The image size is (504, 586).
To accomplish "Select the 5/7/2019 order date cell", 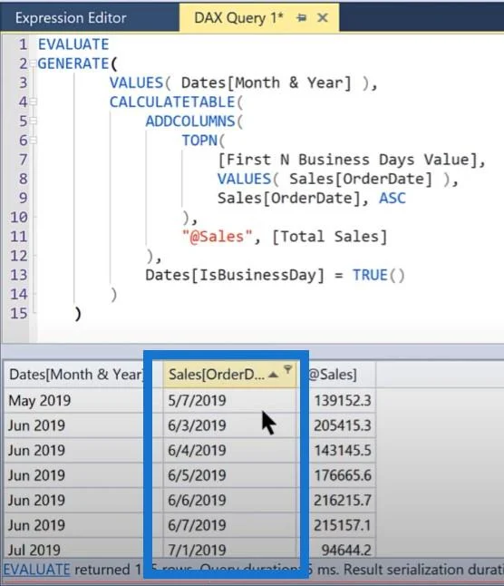I will [x=229, y=400].
